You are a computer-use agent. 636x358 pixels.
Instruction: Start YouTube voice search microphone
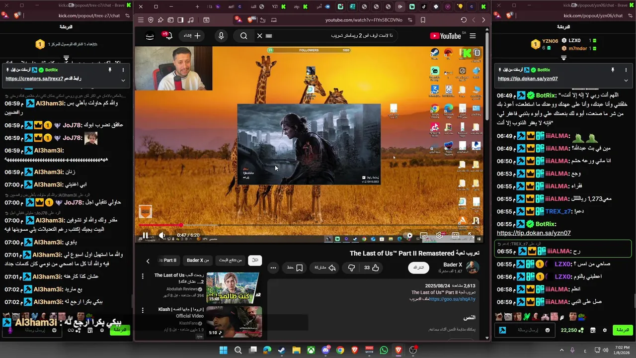coord(221,36)
